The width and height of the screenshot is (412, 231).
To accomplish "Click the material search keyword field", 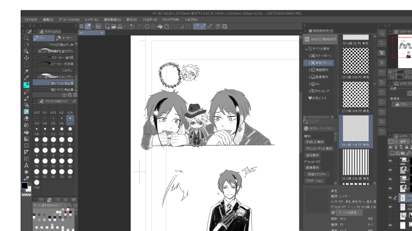I will click(x=320, y=129).
